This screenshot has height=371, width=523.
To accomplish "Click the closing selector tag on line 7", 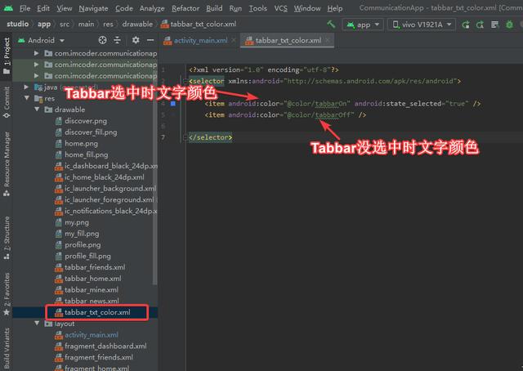I will click(x=211, y=137).
